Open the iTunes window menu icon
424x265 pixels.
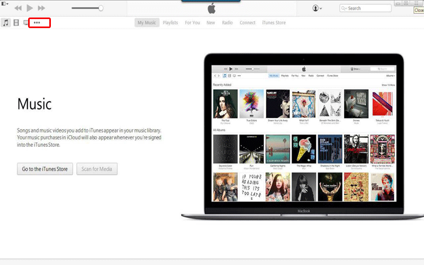click(x=4, y=4)
